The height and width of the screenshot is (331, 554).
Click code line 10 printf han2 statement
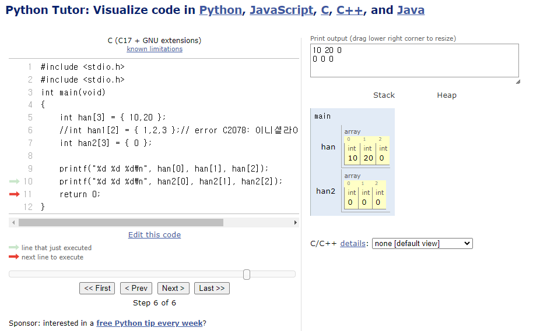[171, 181]
